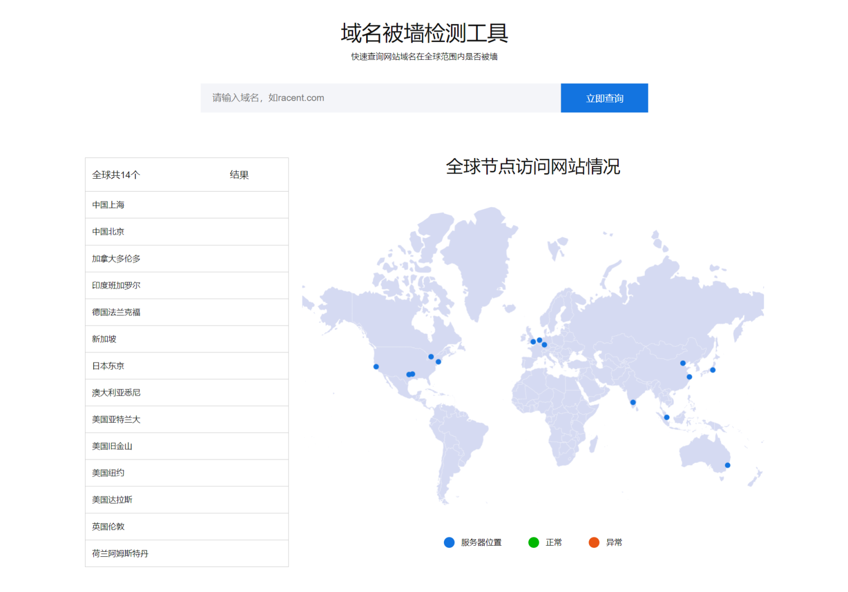The image size is (848, 592).
Task: Click the Beijing node marker over eastern China
Action: 683,362
